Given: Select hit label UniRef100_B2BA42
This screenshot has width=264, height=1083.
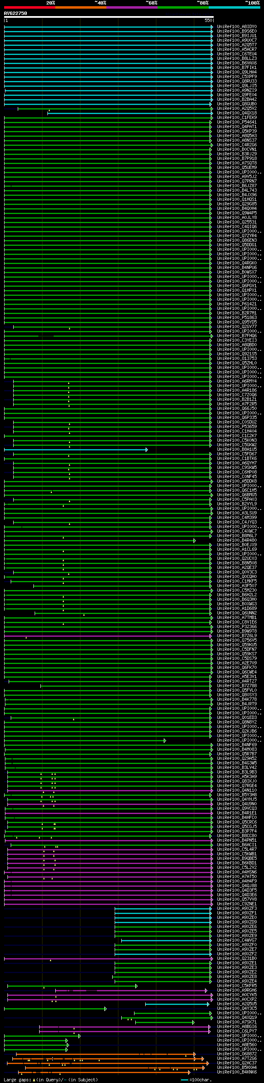Looking at the screenshot, I should click(x=237, y=100).
